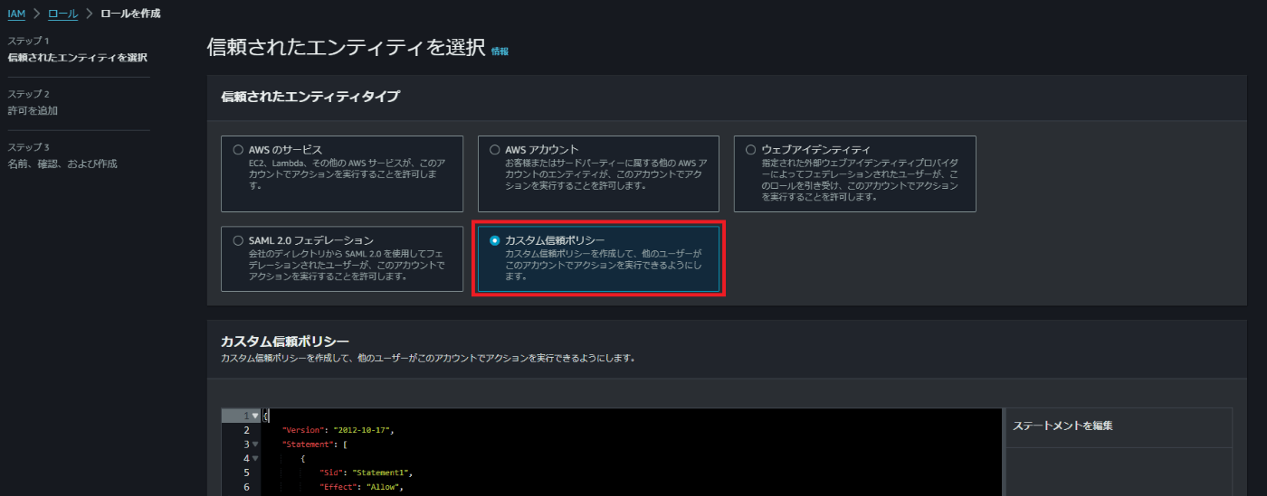Viewport: 1267px width, 496px height.
Task: Click the ロールを作成 breadcrumb text
Action: (x=131, y=14)
